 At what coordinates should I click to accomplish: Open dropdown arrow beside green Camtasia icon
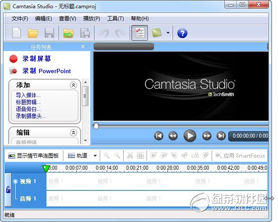pyautogui.click(x=168, y=33)
